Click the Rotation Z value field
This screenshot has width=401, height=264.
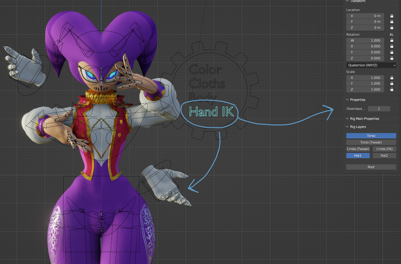click(365, 58)
